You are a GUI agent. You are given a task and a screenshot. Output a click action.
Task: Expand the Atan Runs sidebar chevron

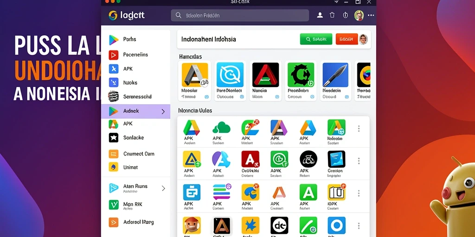(x=163, y=188)
